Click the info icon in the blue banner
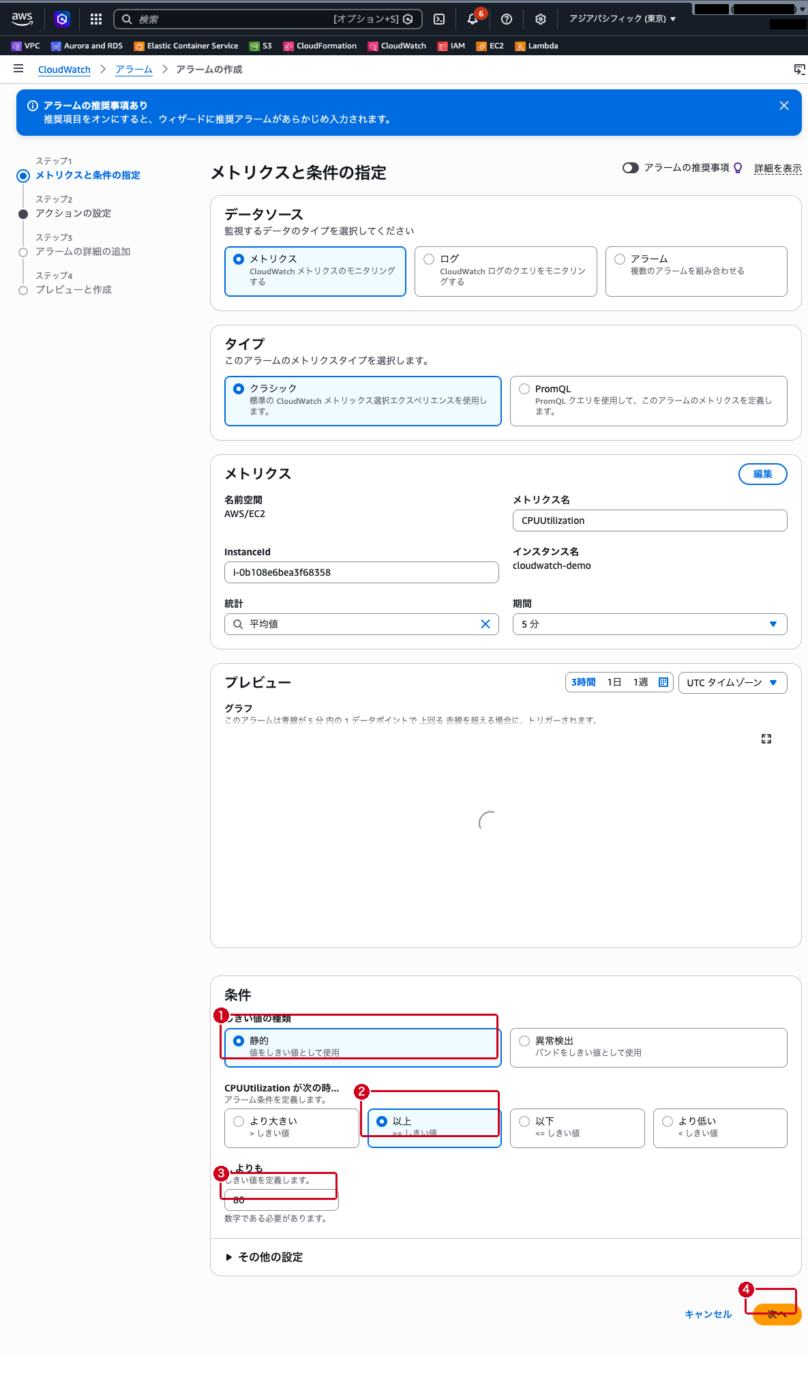The width and height of the screenshot is (808, 1380). tap(32, 106)
